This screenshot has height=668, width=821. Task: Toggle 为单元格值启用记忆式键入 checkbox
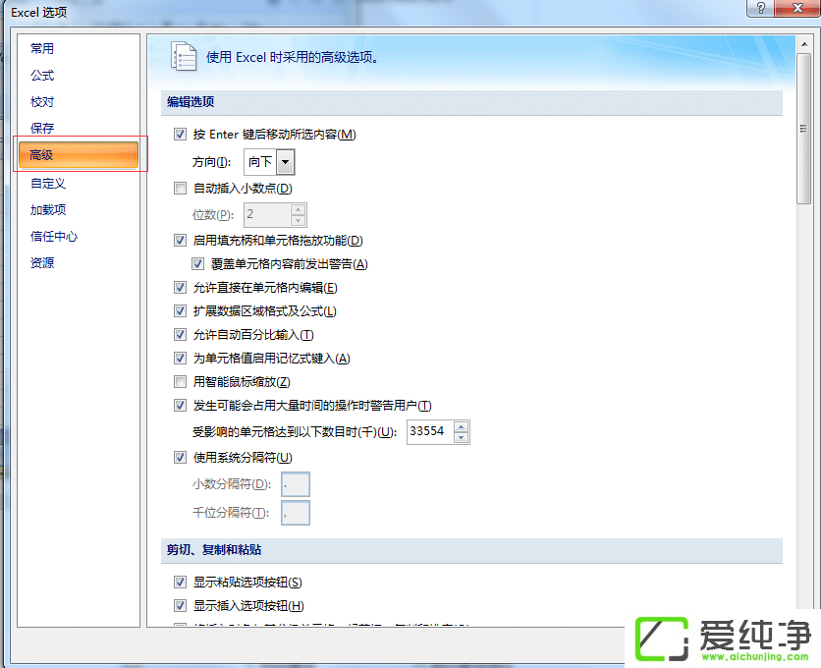tap(180, 359)
